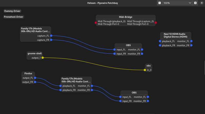Screen dimensions: 205x114
Task: Click Firefox output_FL port dot
Action: [x=35, y=78]
